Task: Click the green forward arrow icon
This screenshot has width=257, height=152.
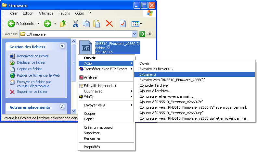Action: pos(47,24)
